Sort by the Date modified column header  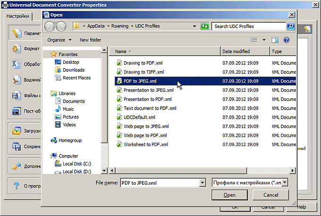(x=245, y=51)
